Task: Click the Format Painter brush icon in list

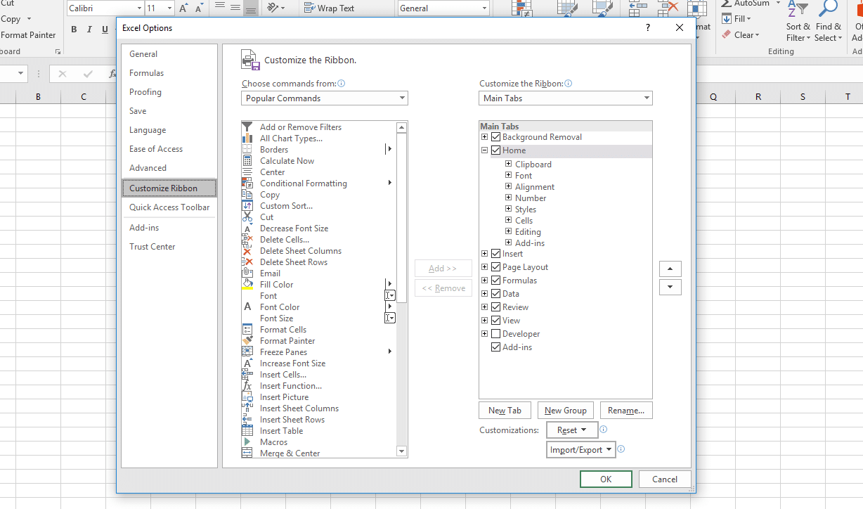Action: pos(247,341)
